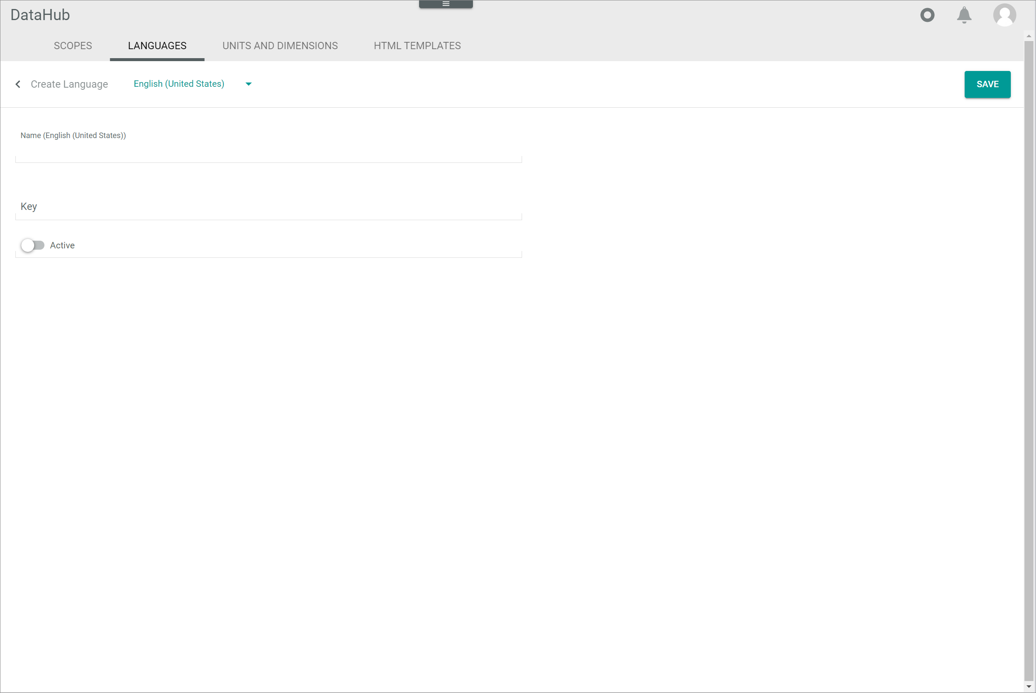Click the Create Language link
The height and width of the screenshot is (693, 1036).
(69, 83)
